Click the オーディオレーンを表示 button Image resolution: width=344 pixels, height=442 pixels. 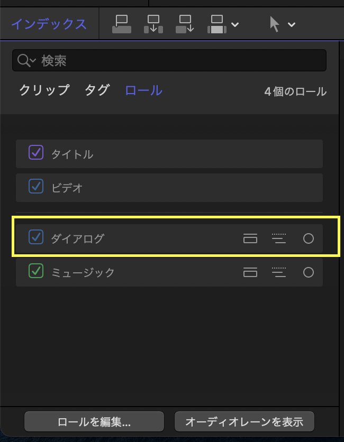(x=244, y=422)
